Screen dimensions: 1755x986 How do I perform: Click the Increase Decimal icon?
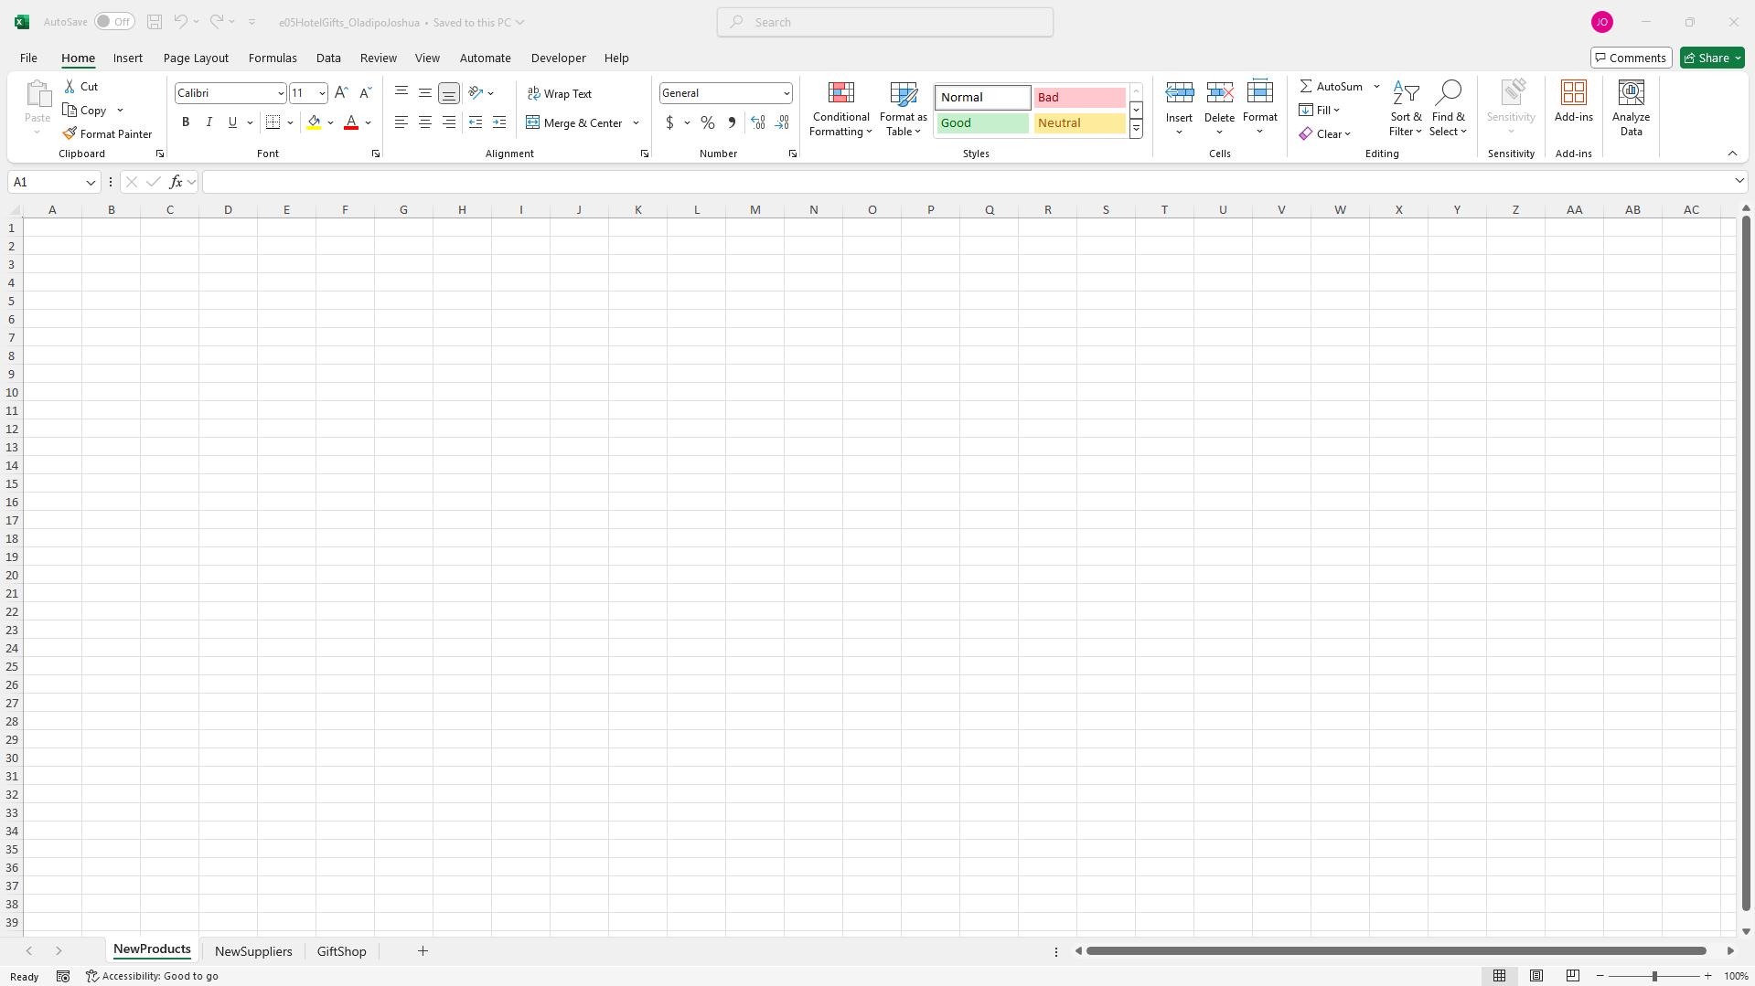click(x=757, y=122)
